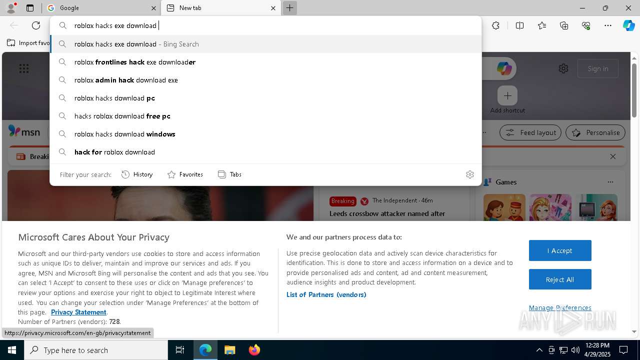This screenshot has width=640, height=360.
Task: Click the Copilot icon in page search box
Action: pos(504,68)
